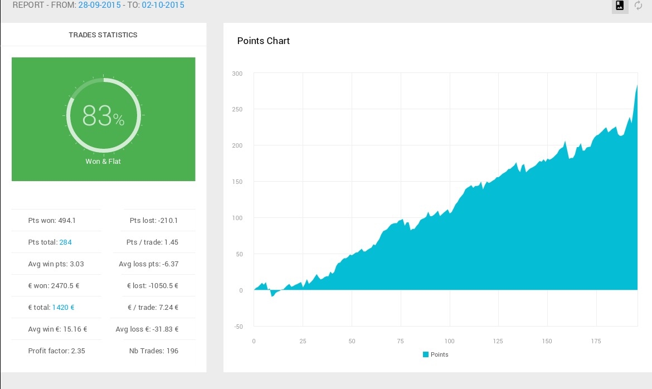This screenshot has width=652, height=389.
Task: Toggle the Points series color swatch
Action: (426, 354)
